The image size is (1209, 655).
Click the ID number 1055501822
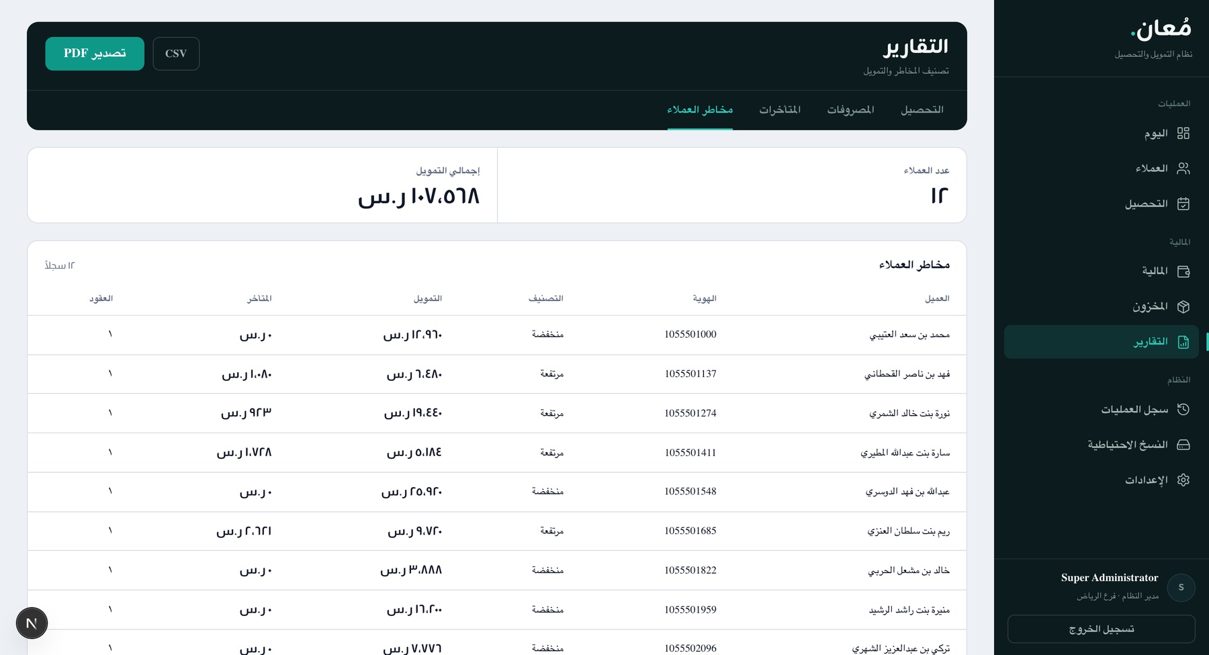(690, 570)
